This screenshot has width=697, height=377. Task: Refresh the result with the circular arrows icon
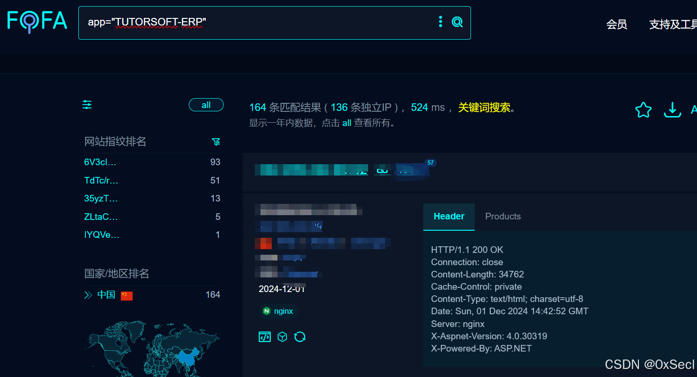pos(300,336)
